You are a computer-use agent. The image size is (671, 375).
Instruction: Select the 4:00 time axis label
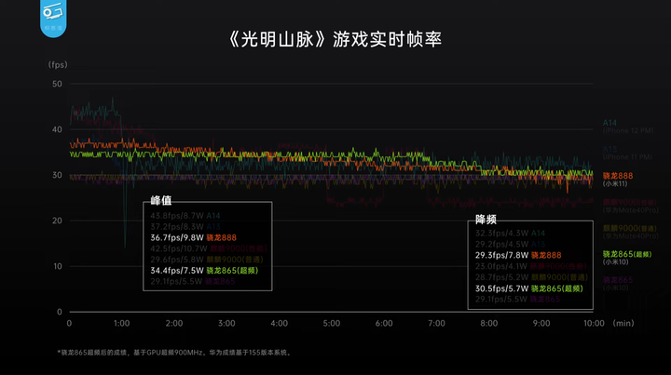[x=279, y=323]
